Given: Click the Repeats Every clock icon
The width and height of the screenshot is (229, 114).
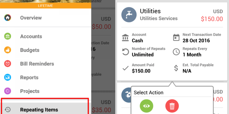Looking at the screenshot, I should [x=176, y=52].
